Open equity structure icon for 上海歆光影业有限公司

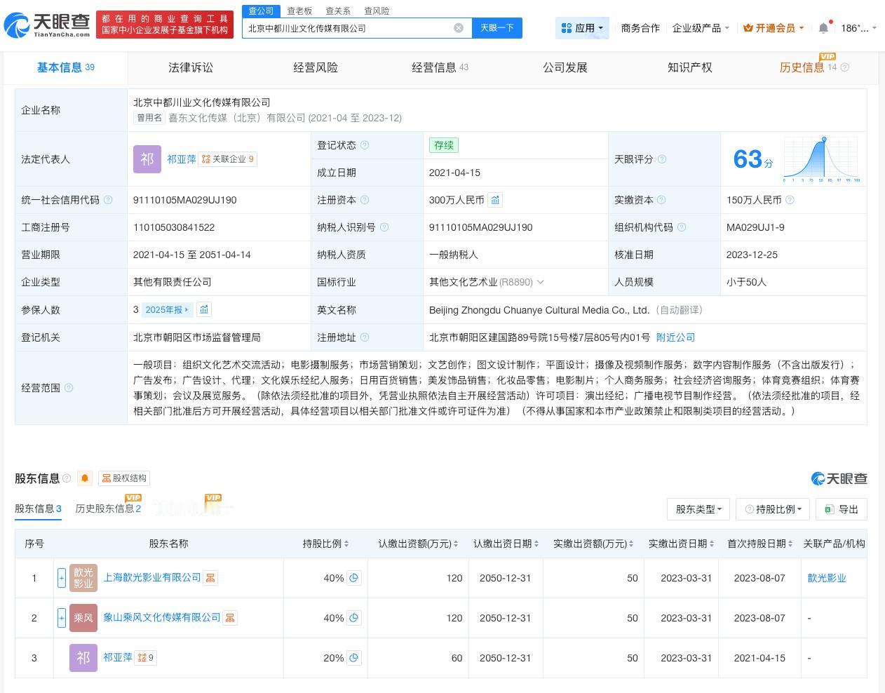coord(210,578)
